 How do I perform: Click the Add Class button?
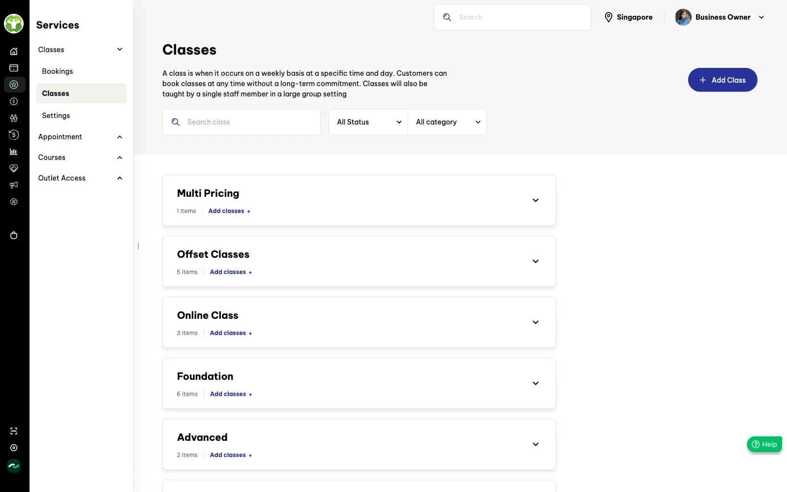point(723,80)
